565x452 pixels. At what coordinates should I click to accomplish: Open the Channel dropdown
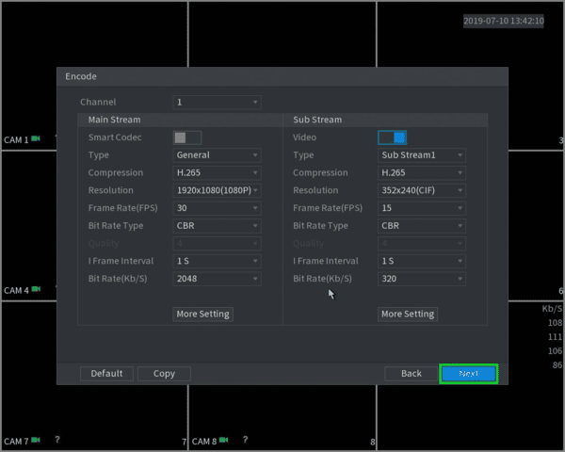217,103
